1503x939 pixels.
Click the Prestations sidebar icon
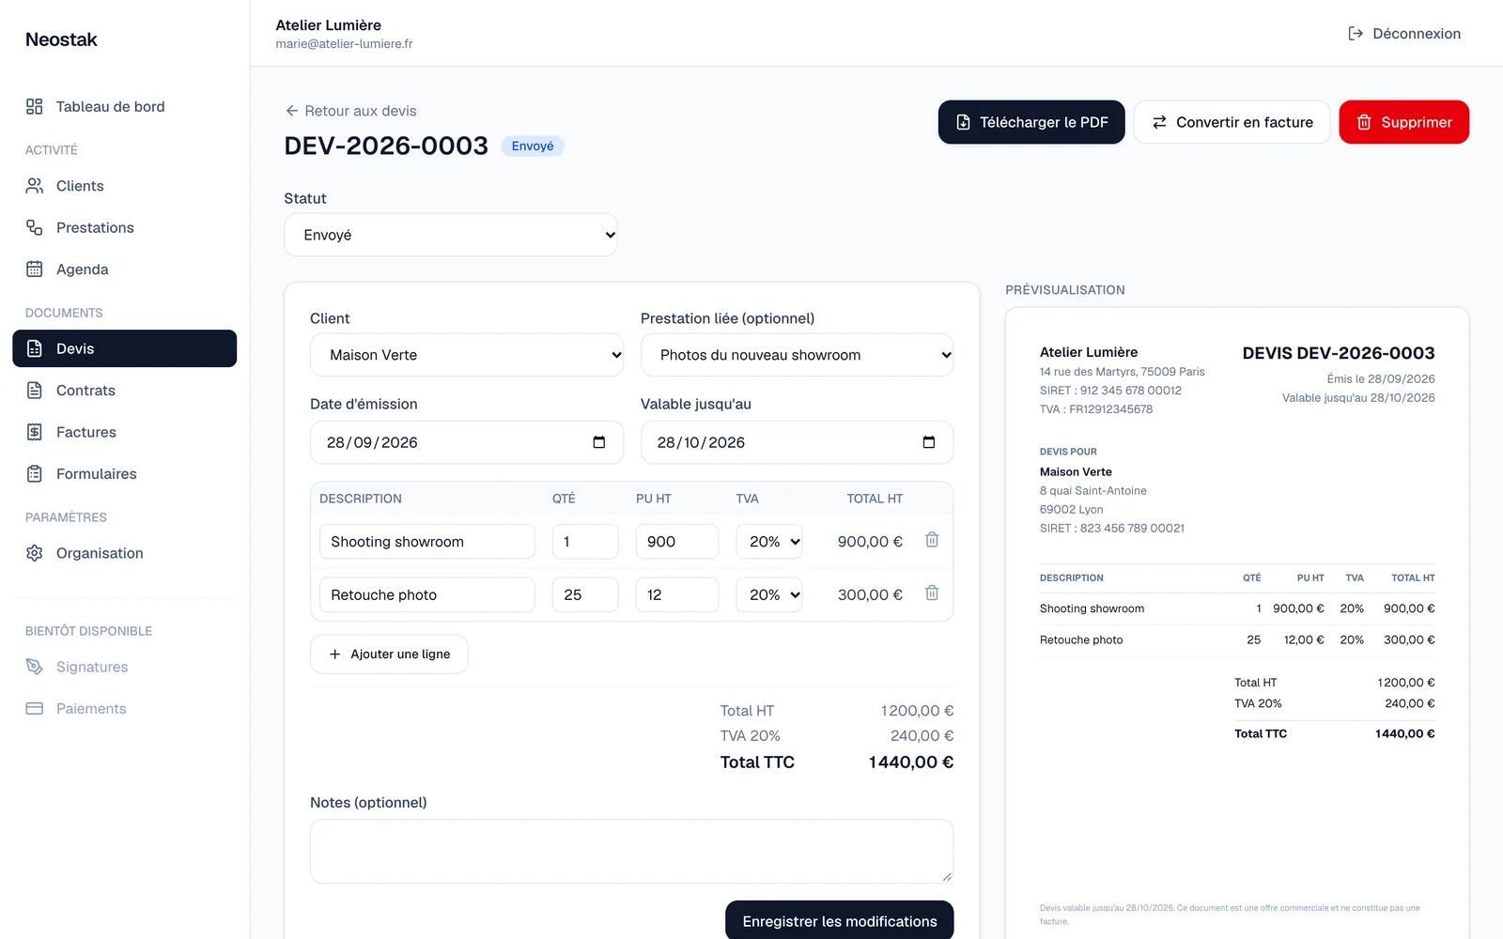pyautogui.click(x=35, y=227)
